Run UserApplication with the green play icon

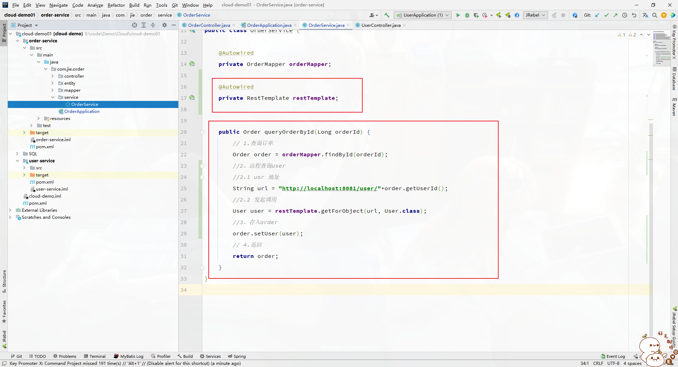[x=458, y=15]
